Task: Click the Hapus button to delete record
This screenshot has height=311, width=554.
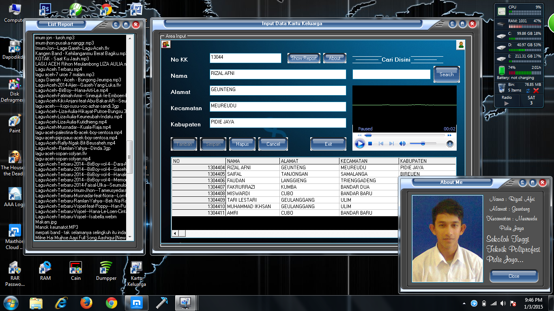Action: (242, 143)
